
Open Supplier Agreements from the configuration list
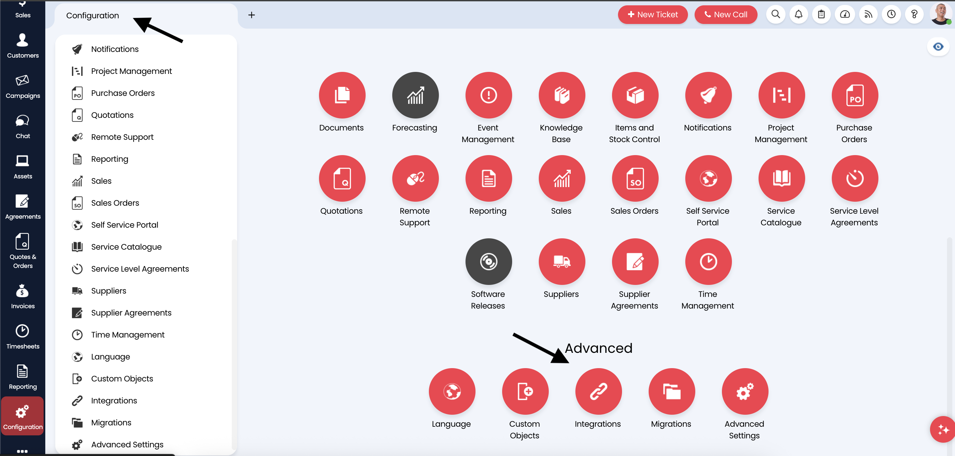tap(131, 313)
